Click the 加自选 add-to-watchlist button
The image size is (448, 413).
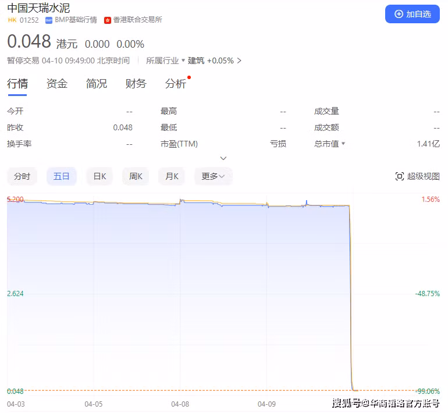point(412,14)
